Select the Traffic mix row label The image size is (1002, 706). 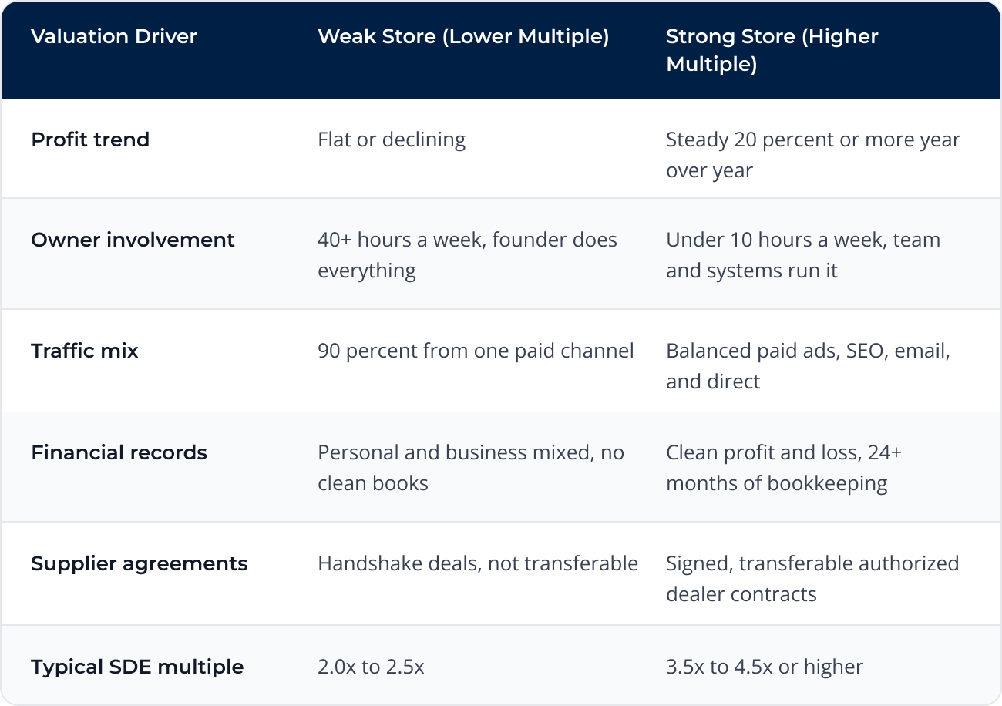pos(85,351)
